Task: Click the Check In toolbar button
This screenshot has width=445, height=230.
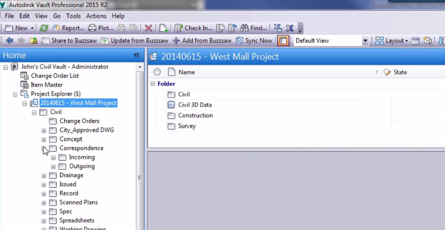Action: pos(193,28)
